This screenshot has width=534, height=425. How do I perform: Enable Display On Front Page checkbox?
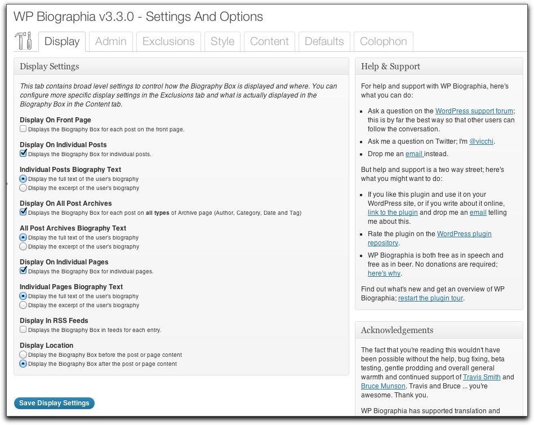[x=23, y=129]
